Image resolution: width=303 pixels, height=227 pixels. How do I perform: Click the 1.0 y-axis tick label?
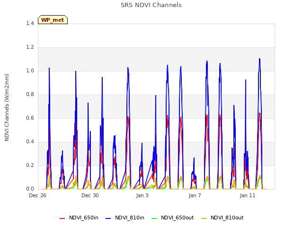30,70
